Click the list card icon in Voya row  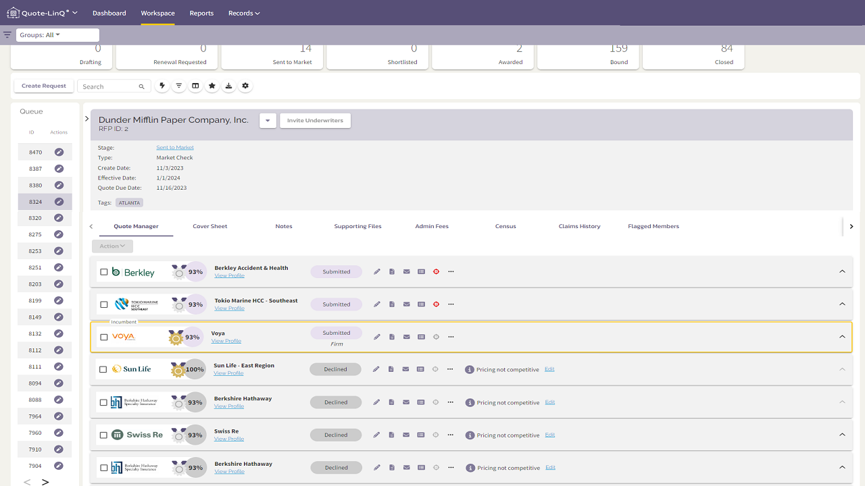click(421, 337)
